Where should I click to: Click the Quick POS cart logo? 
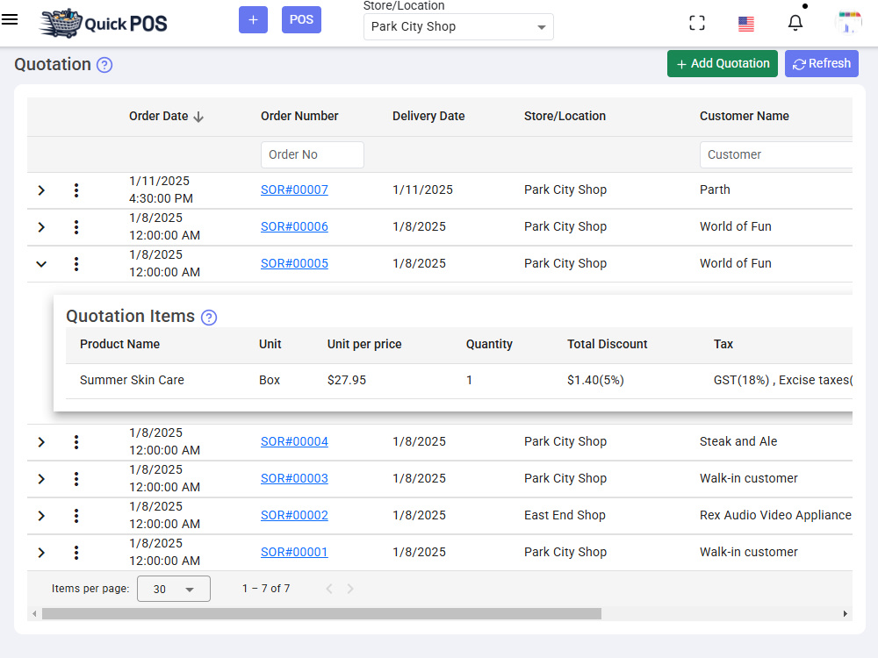tap(104, 23)
